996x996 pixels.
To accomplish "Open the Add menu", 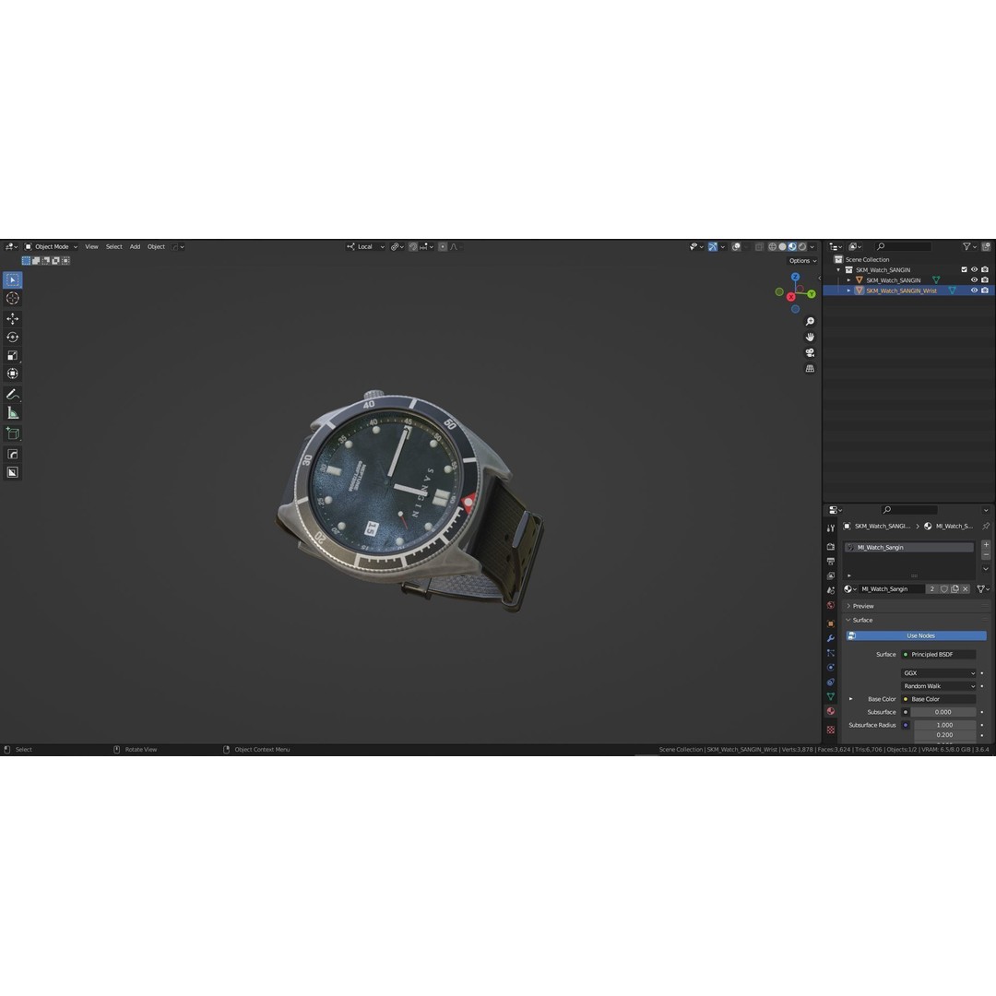I will coord(135,247).
